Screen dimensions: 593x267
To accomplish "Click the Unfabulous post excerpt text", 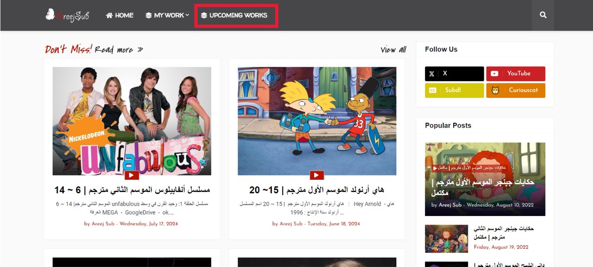I will tap(132, 208).
